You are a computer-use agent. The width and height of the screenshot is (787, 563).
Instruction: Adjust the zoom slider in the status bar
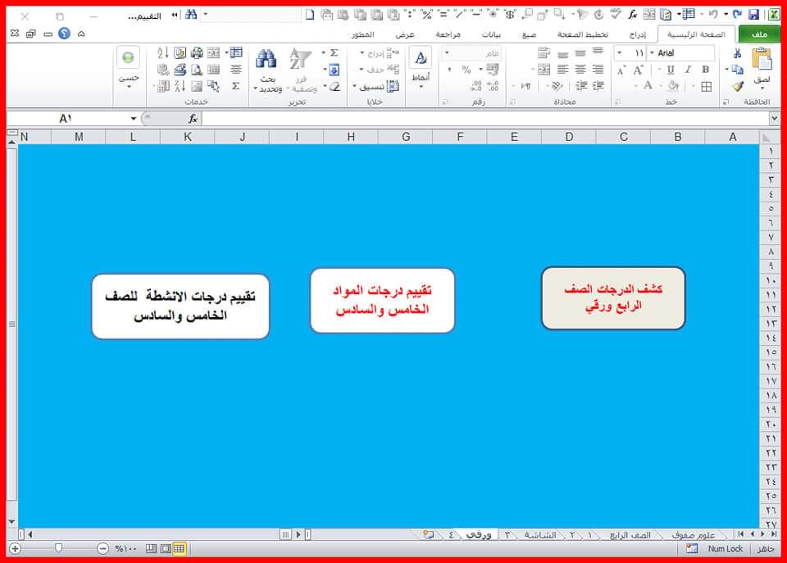coord(57,549)
